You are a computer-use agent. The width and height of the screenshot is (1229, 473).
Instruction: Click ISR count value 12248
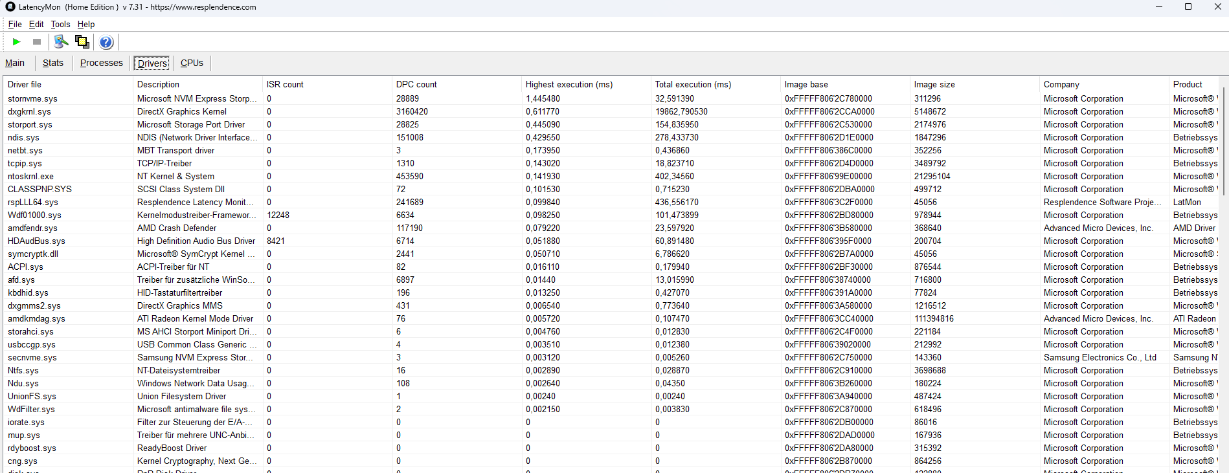[x=278, y=215]
